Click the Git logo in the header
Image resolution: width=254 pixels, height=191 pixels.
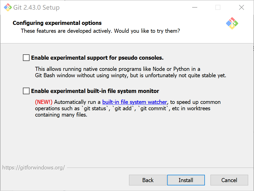click(232, 23)
